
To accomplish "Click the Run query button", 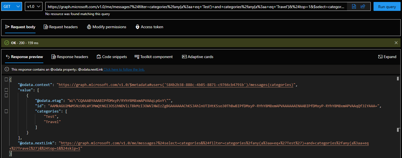I will coord(387,6).
